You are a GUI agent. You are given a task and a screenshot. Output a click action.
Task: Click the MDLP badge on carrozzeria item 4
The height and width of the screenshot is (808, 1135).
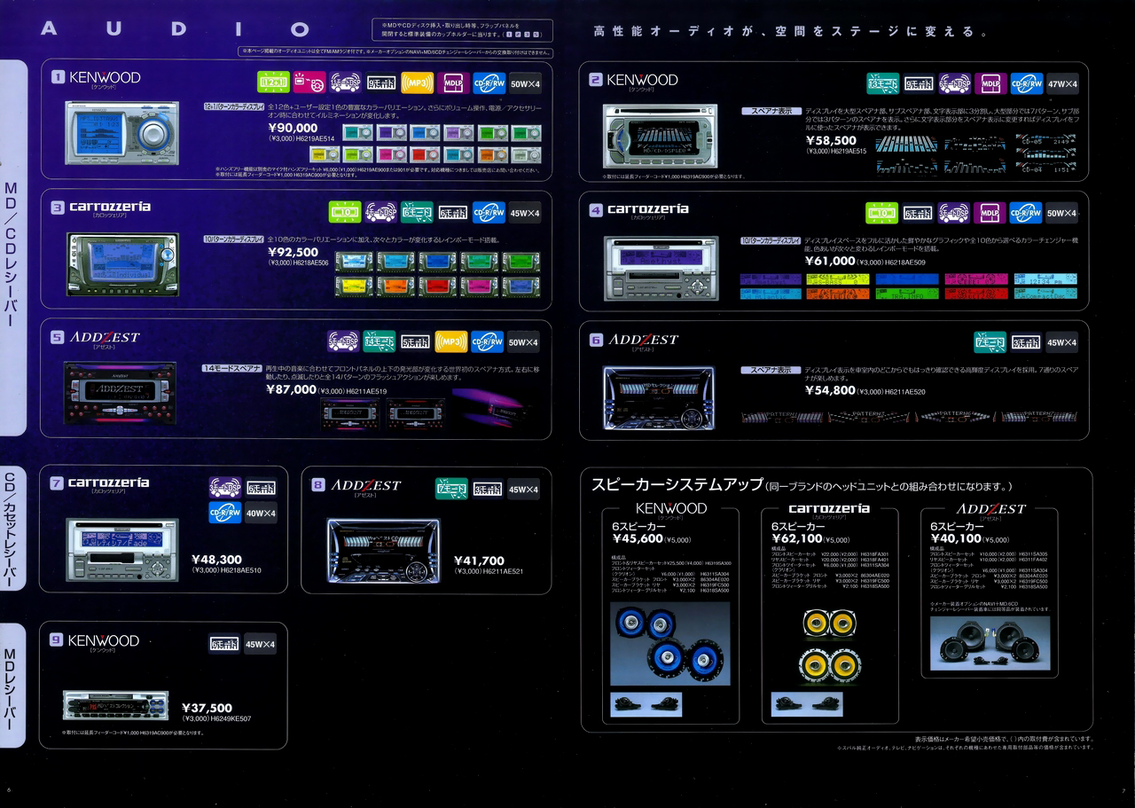pos(990,213)
